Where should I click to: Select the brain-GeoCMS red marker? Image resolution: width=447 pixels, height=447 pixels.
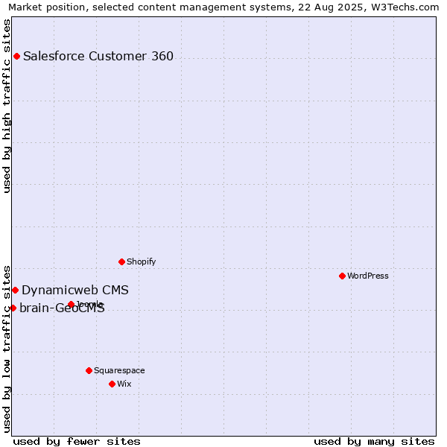click(13, 308)
